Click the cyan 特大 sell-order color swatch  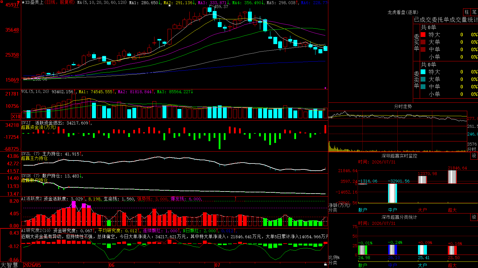[423, 72]
